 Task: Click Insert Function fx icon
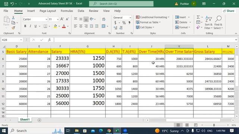click(x=49, y=40)
